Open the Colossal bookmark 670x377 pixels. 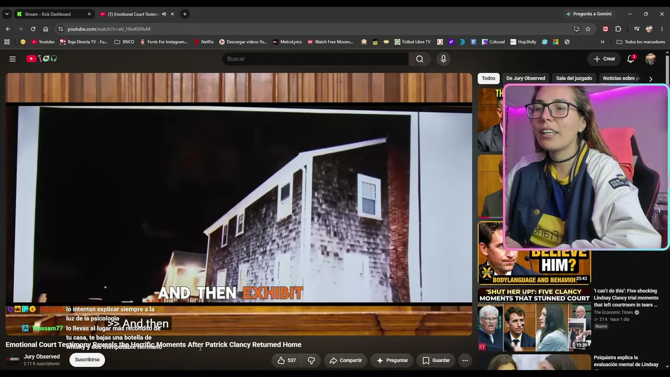(x=493, y=42)
